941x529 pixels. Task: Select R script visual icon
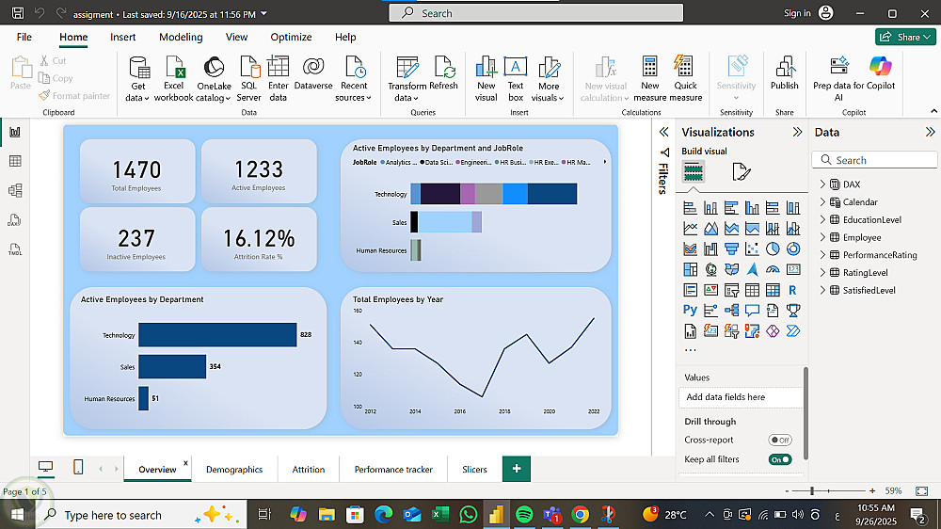pyautogui.click(x=792, y=290)
